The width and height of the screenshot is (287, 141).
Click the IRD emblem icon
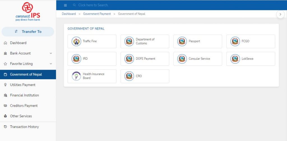point(76,59)
